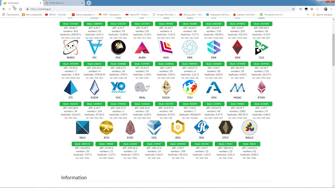Click the vertical page scrollbar thumb
The height and width of the screenshot is (188, 335).
pyautogui.click(x=333, y=49)
